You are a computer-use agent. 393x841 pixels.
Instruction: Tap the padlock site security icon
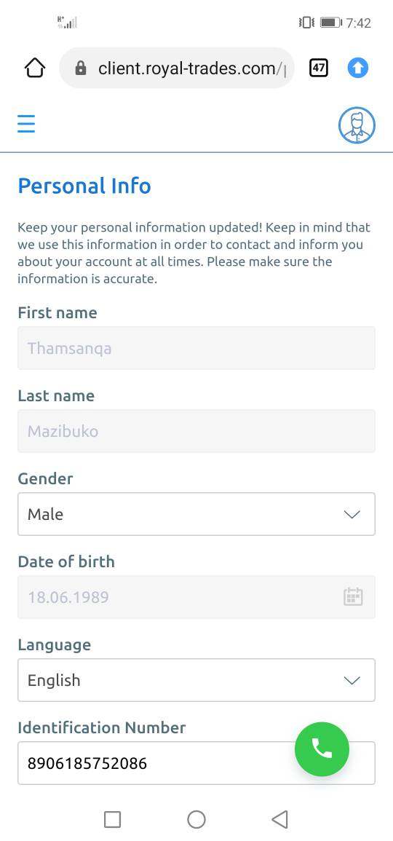[x=81, y=68]
